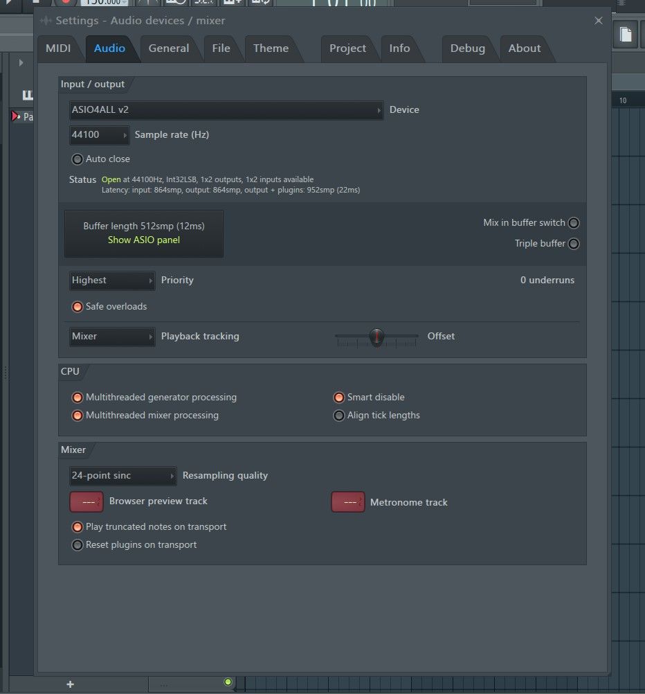The image size is (645, 694).
Task: Click the "Settings - Audio devices / mixer" title
Action: click(140, 20)
